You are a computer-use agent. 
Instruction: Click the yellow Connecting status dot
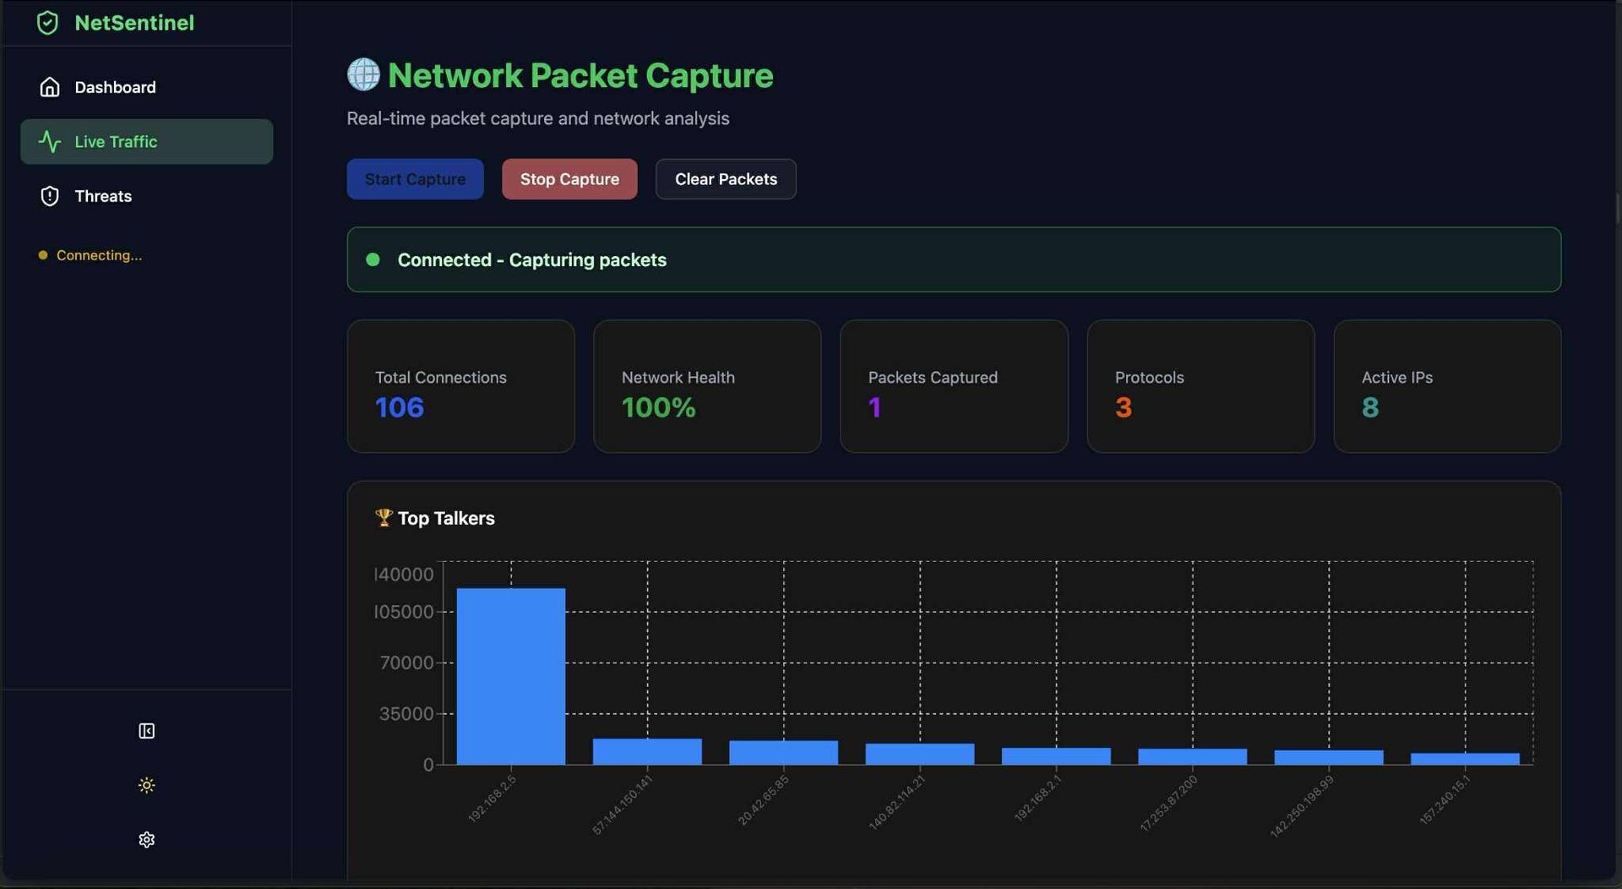pyautogui.click(x=42, y=255)
